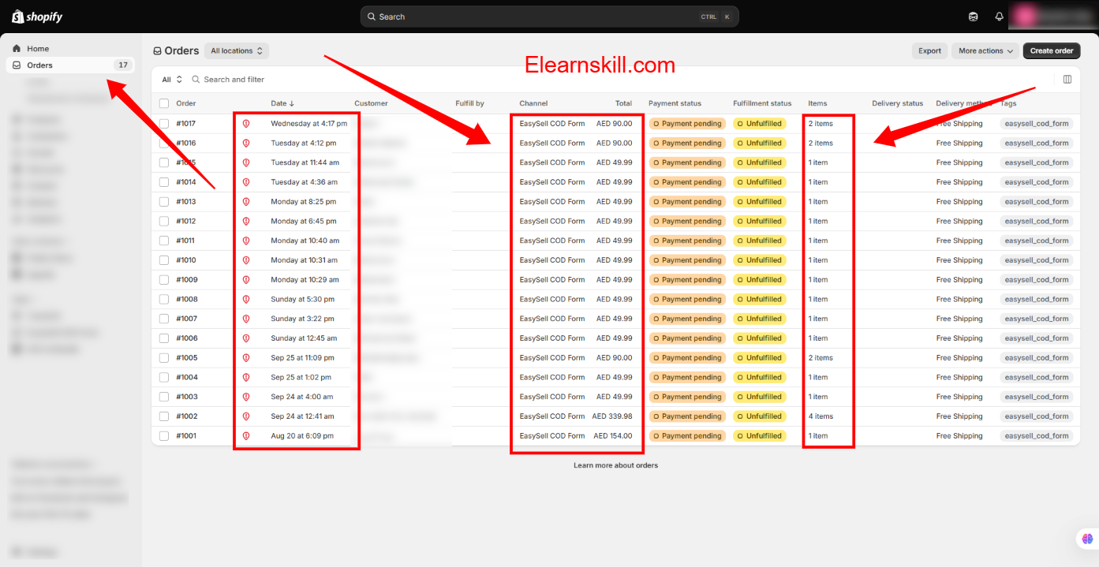The image size is (1099, 567).
Task: Open the Learn more about orders link
Action: [x=615, y=465]
